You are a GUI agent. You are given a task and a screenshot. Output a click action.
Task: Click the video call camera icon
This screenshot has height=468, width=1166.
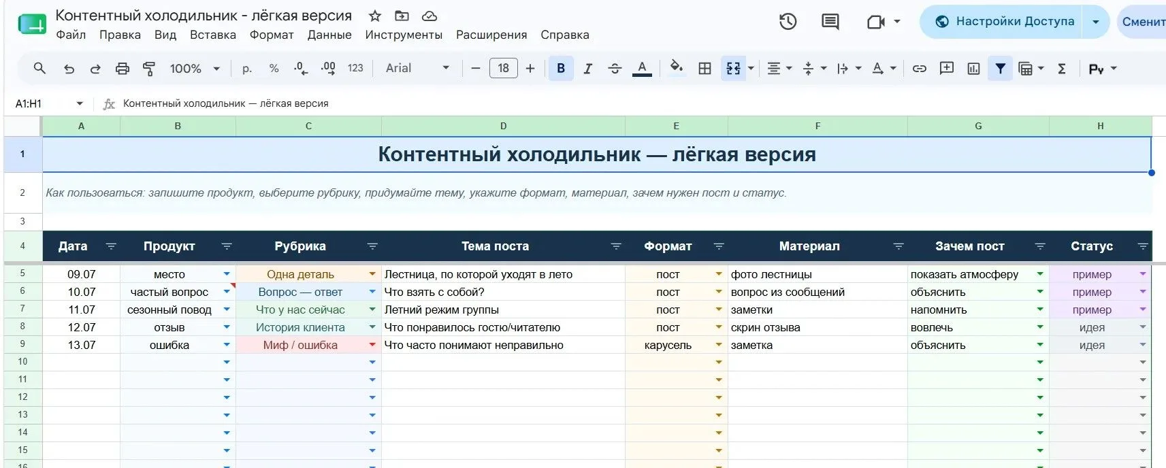point(875,22)
